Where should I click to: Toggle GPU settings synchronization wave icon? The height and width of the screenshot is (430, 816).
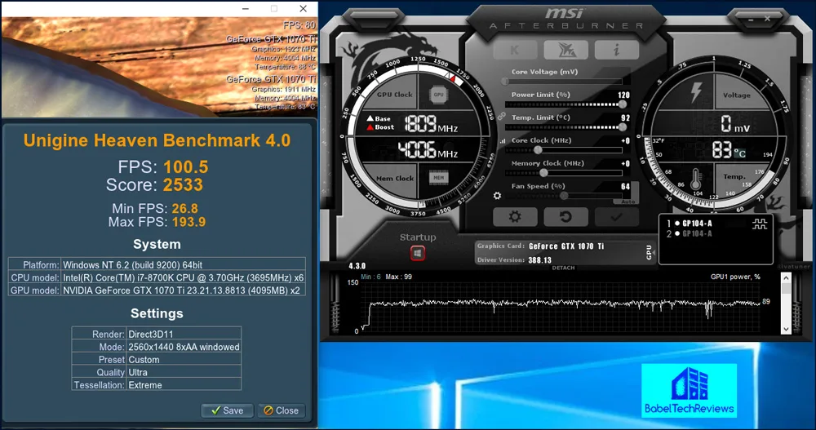coord(759,224)
